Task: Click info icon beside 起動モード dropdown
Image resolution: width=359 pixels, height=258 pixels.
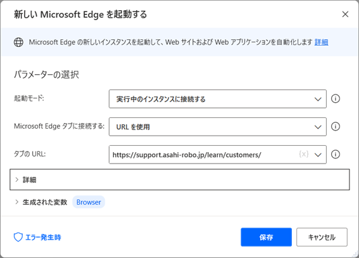Action: pyautogui.click(x=336, y=99)
